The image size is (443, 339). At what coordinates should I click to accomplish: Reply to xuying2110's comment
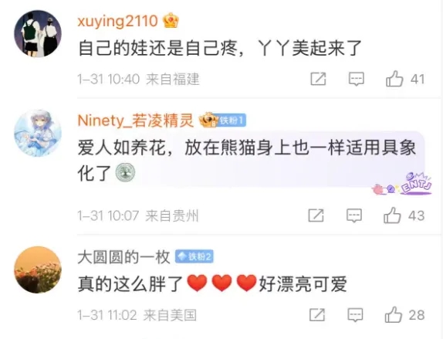click(x=357, y=79)
